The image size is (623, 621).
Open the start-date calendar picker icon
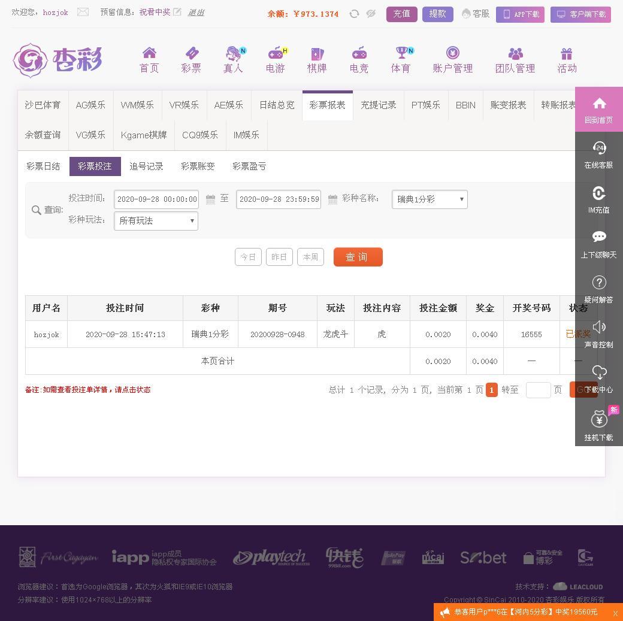(211, 199)
